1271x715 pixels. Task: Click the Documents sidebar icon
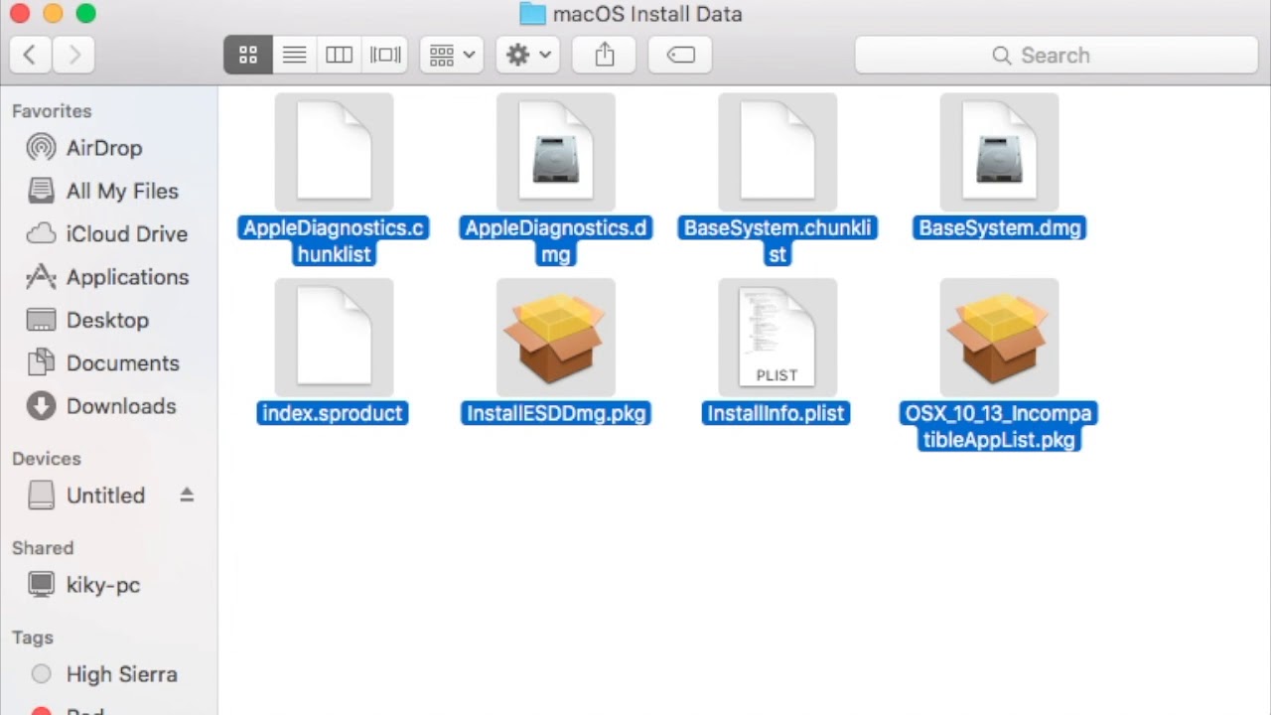point(41,363)
